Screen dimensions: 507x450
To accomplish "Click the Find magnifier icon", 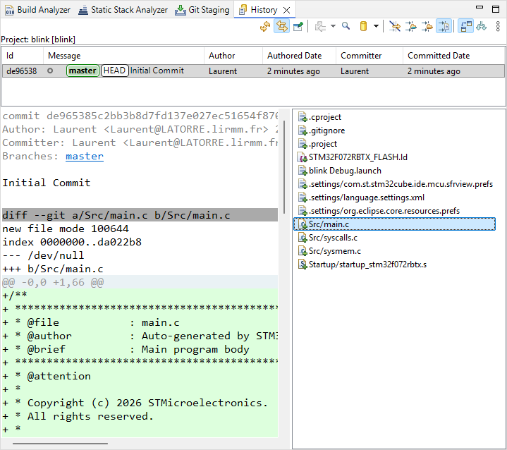I will (x=346, y=27).
